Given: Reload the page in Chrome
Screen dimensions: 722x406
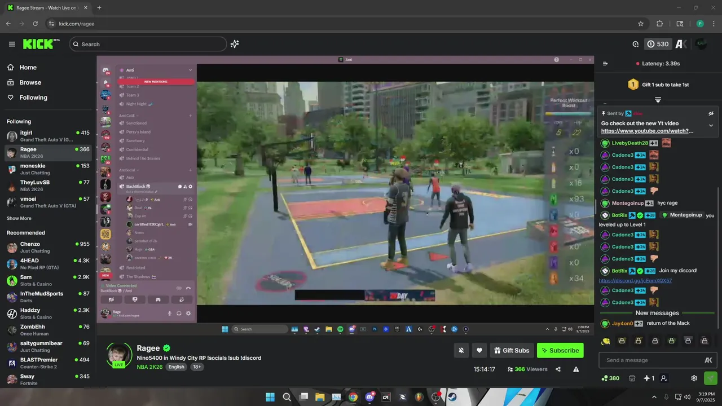Looking at the screenshot, I should pos(35,24).
